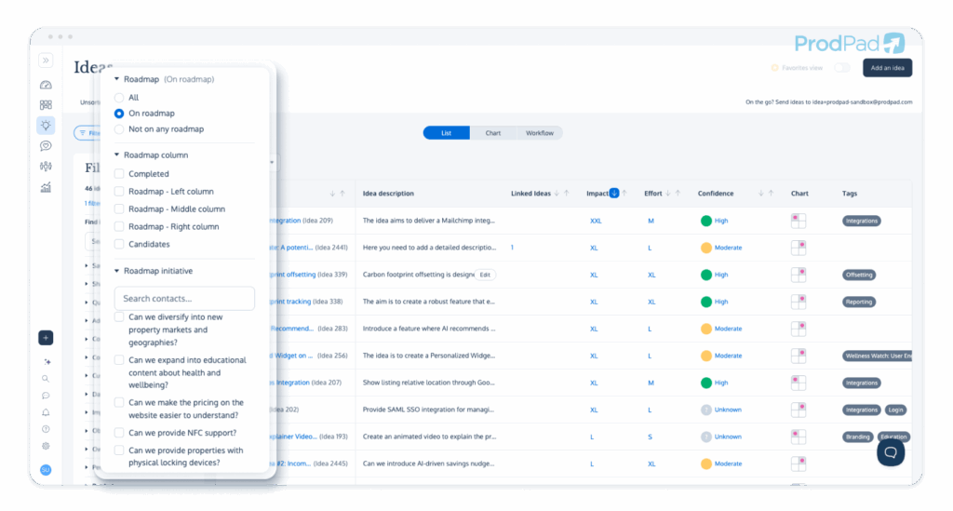This screenshot has width=953, height=511.
Task: Collapse the Roadmap column filter section
Action: click(116, 155)
